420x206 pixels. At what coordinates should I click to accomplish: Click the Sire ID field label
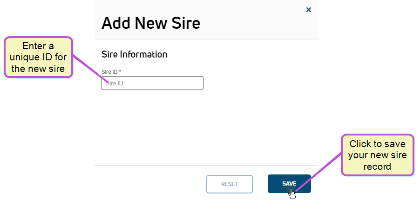coord(109,71)
